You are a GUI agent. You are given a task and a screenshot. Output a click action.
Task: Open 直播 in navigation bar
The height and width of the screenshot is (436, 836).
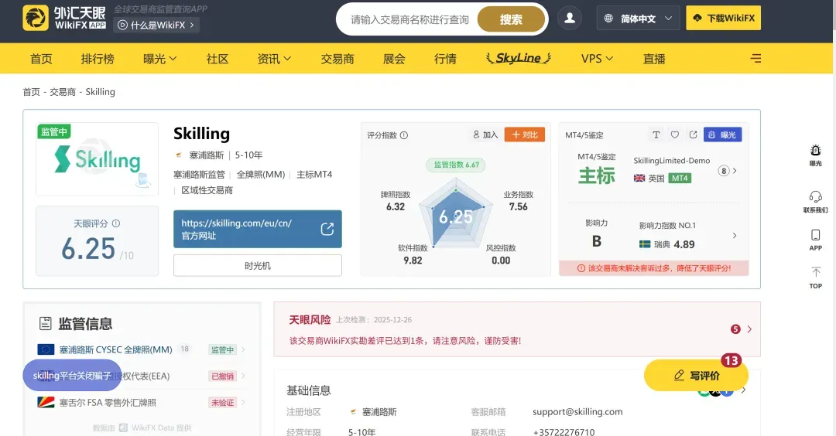point(654,59)
